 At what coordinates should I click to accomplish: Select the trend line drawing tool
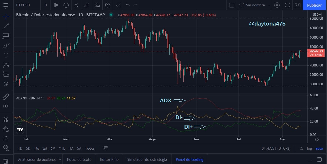click(x=6, y=26)
